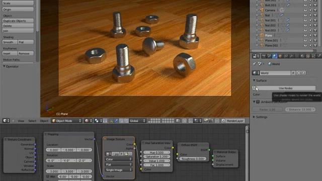Open the Color space dropdown in Image Texture
This screenshot has width=322, height=181.
pos(119,159)
